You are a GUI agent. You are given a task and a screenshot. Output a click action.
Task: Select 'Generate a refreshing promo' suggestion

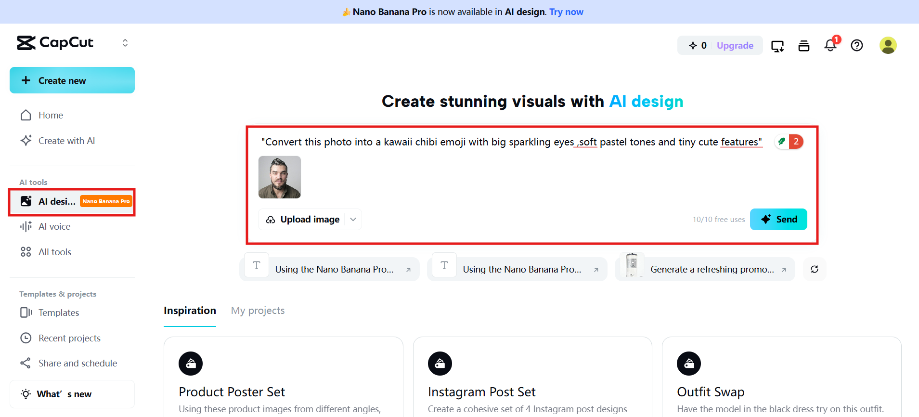(x=705, y=269)
